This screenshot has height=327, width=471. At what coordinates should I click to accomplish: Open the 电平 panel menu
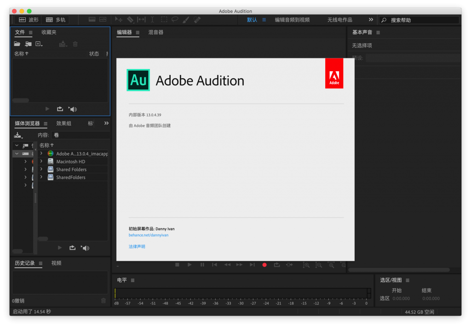(x=132, y=281)
